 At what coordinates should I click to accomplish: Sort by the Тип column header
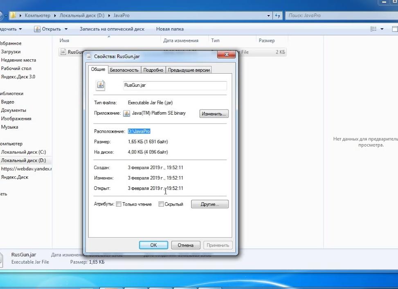click(x=215, y=41)
